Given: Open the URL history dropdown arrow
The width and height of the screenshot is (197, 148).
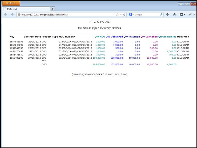Looking at the screenshot, I should tap(121, 15).
